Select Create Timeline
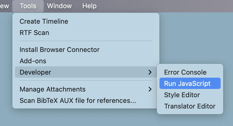This screenshot has width=233, height=126. point(44,21)
